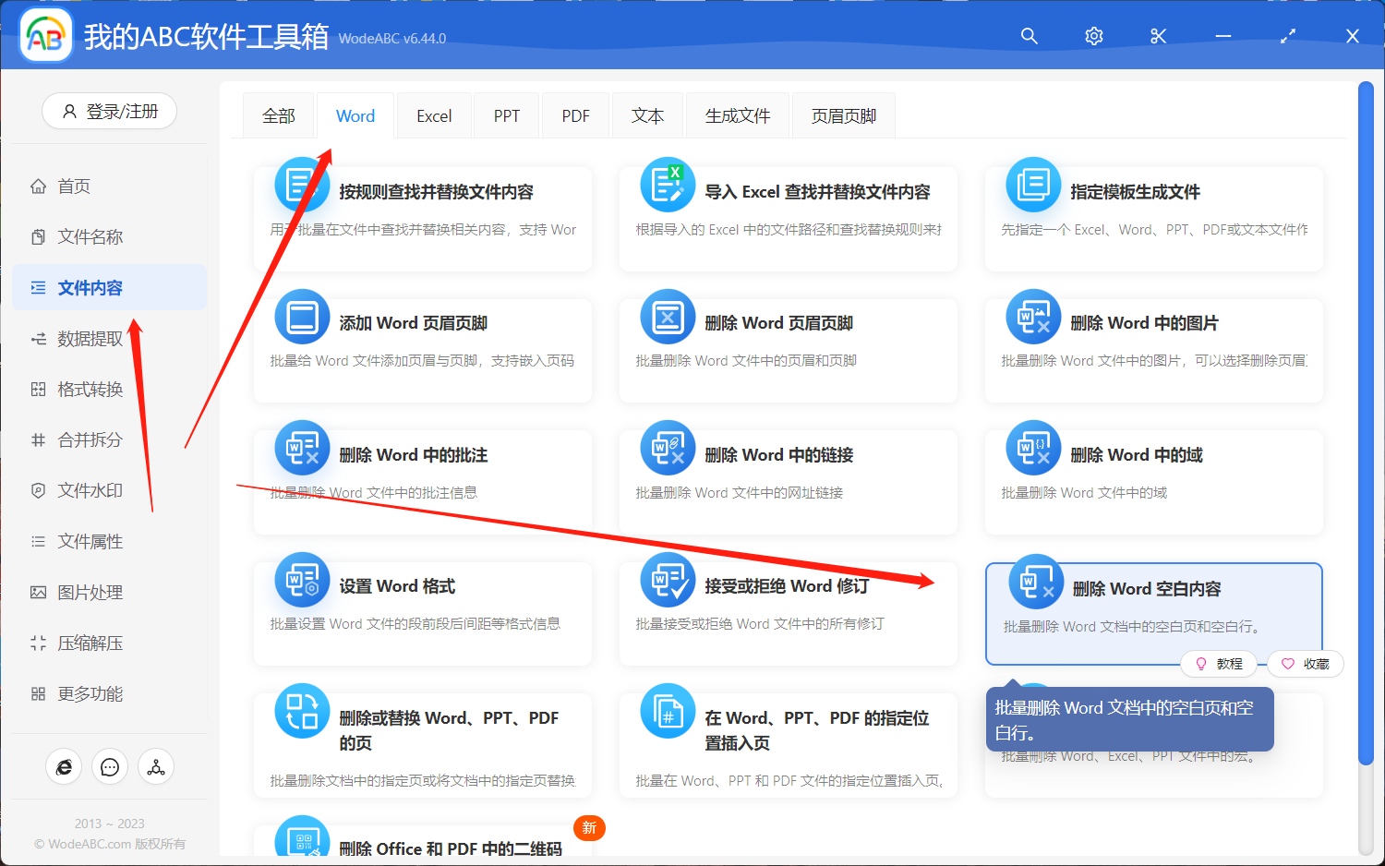Viewport: 1385px width, 866px height.
Task: Open the 教程 tutorial button
Action: (x=1219, y=664)
